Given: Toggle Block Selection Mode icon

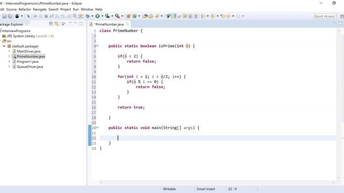Looking at the screenshot, I should tap(190, 16).
